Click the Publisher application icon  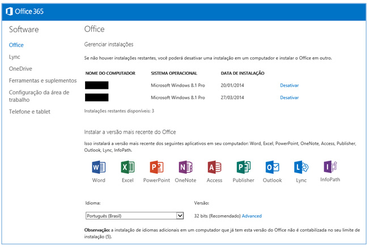243,168
